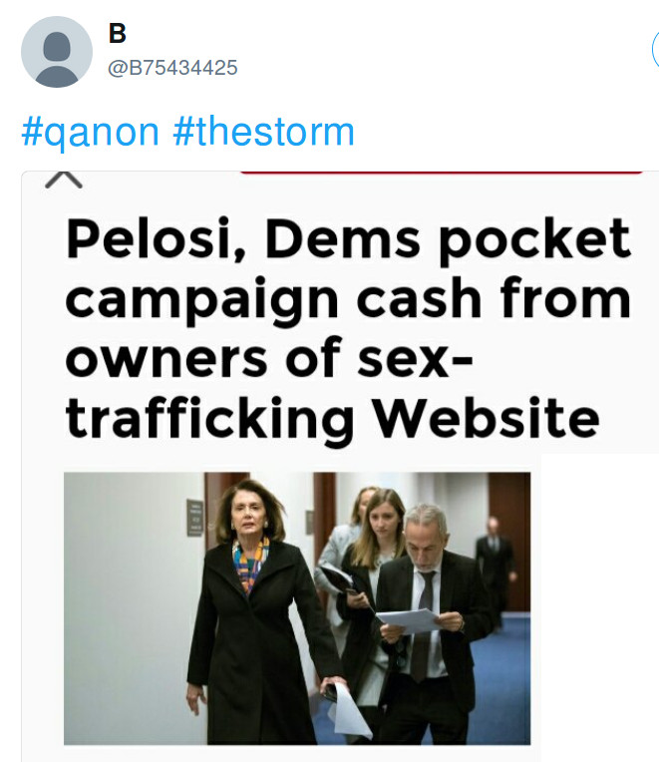Viewport: 659px width, 762px height.
Task: Open the hallway news photo
Action: click(297, 608)
